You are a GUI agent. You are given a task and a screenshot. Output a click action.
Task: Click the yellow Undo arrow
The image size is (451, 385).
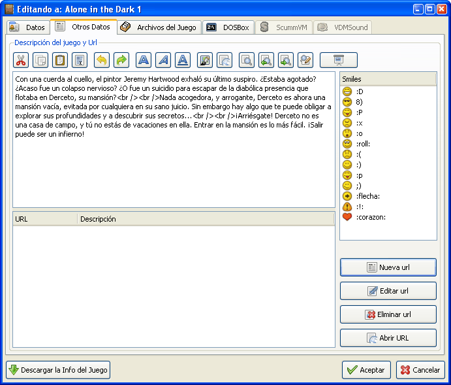pyautogui.click(x=102, y=60)
